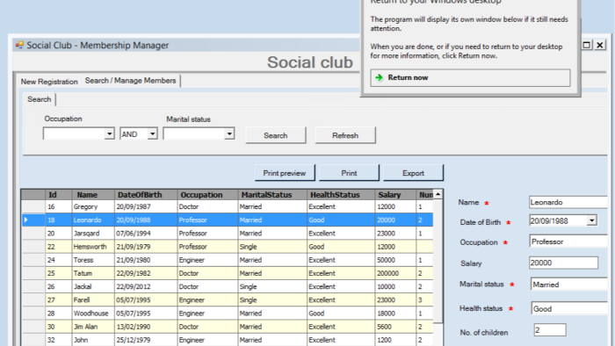615x346 pixels.
Task: Click the No. of children field
Action: pos(550,330)
